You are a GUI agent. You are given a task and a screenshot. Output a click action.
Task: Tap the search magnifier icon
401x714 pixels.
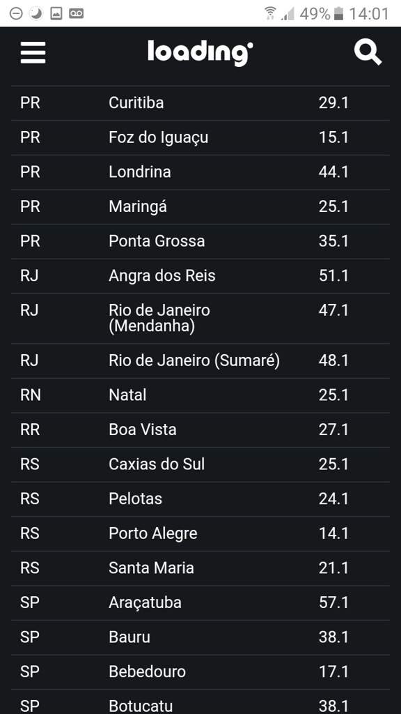pos(368,52)
